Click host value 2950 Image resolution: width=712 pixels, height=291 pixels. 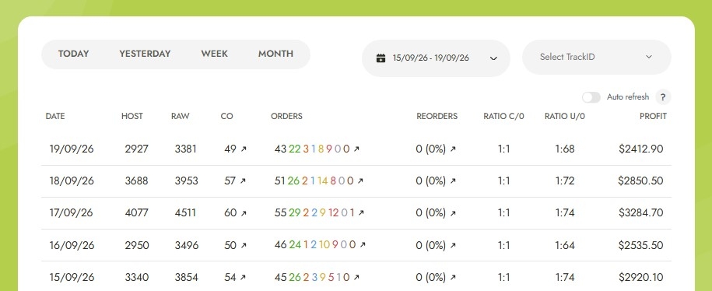click(x=137, y=245)
